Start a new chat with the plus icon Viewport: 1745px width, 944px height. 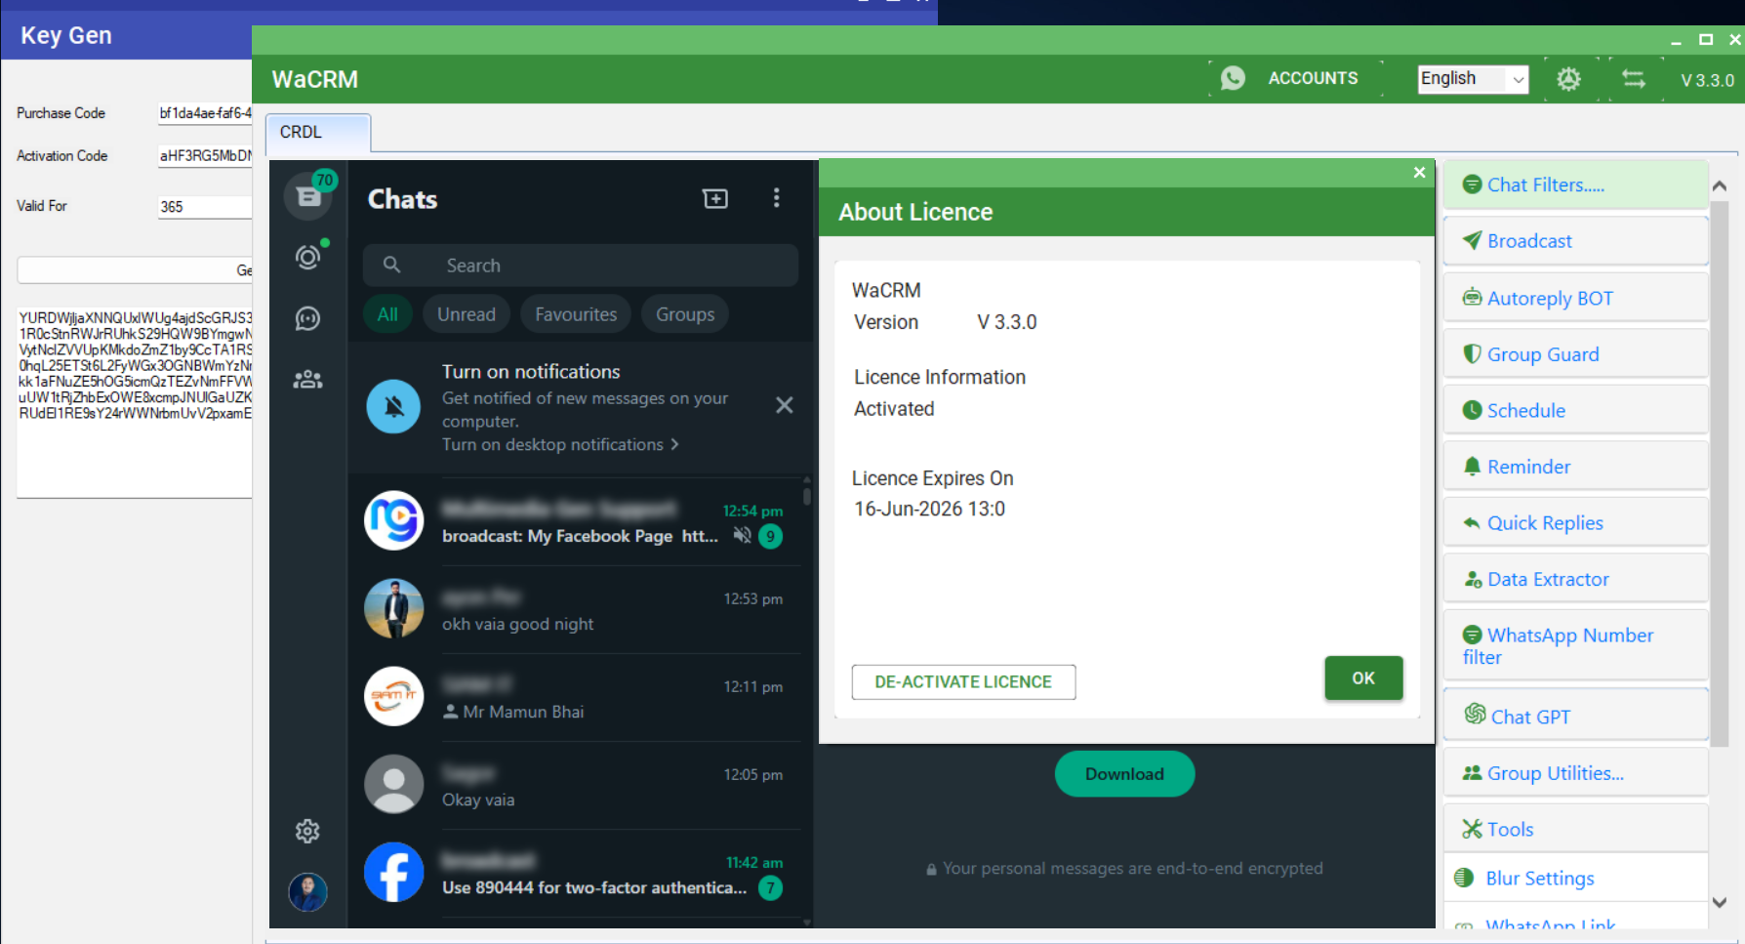point(715,199)
